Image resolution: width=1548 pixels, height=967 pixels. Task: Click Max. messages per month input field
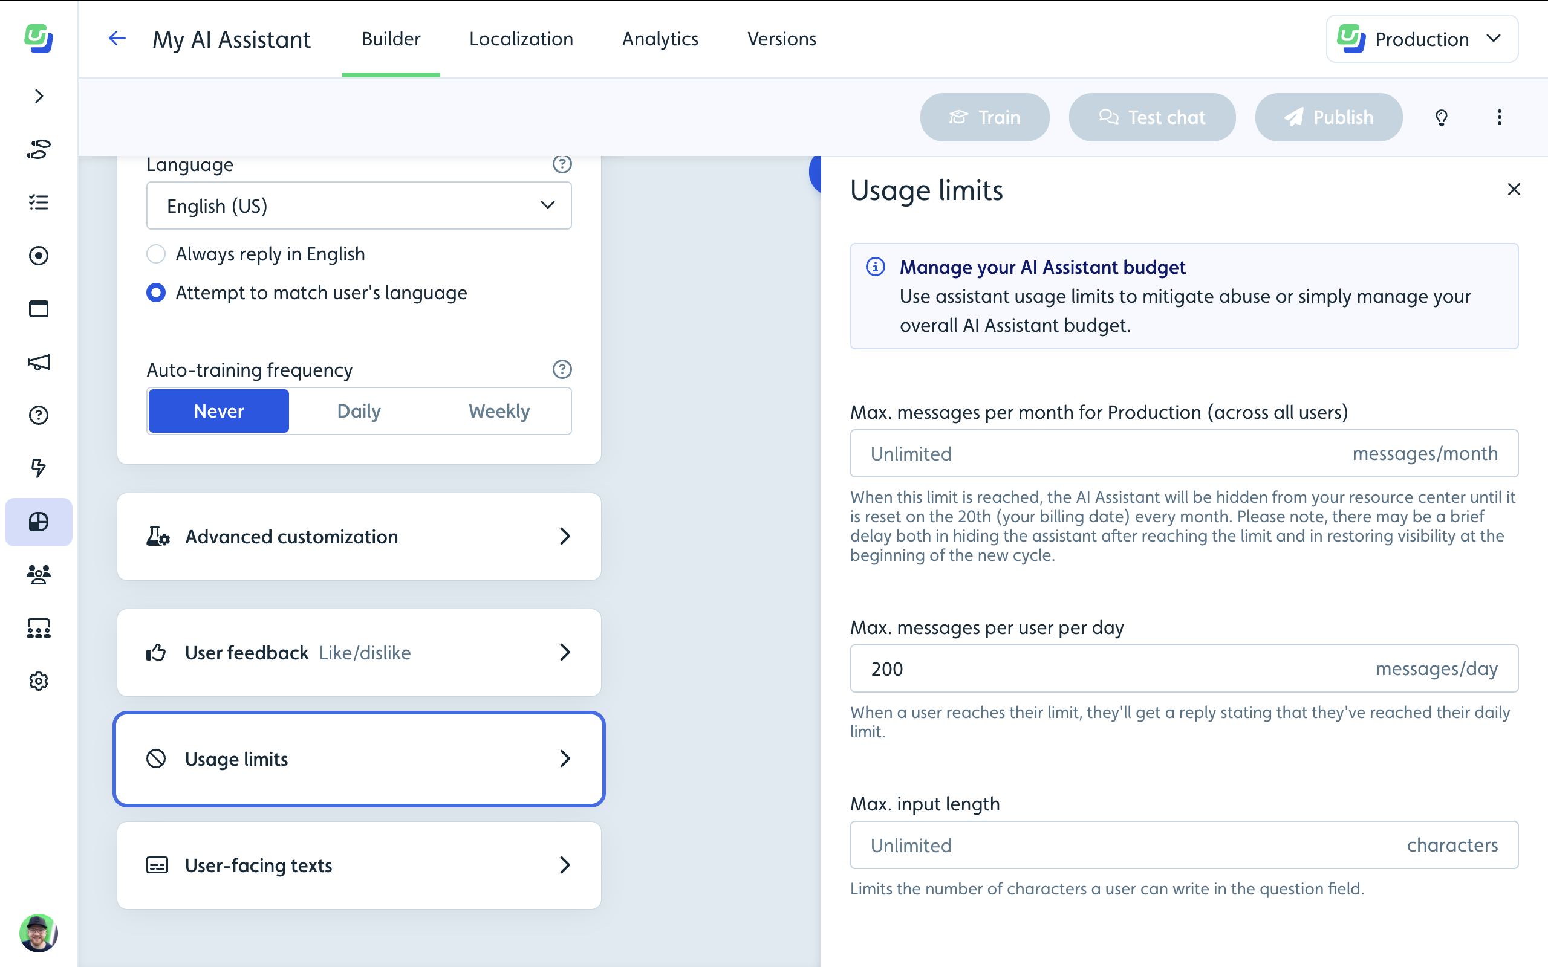tap(1183, 453)
